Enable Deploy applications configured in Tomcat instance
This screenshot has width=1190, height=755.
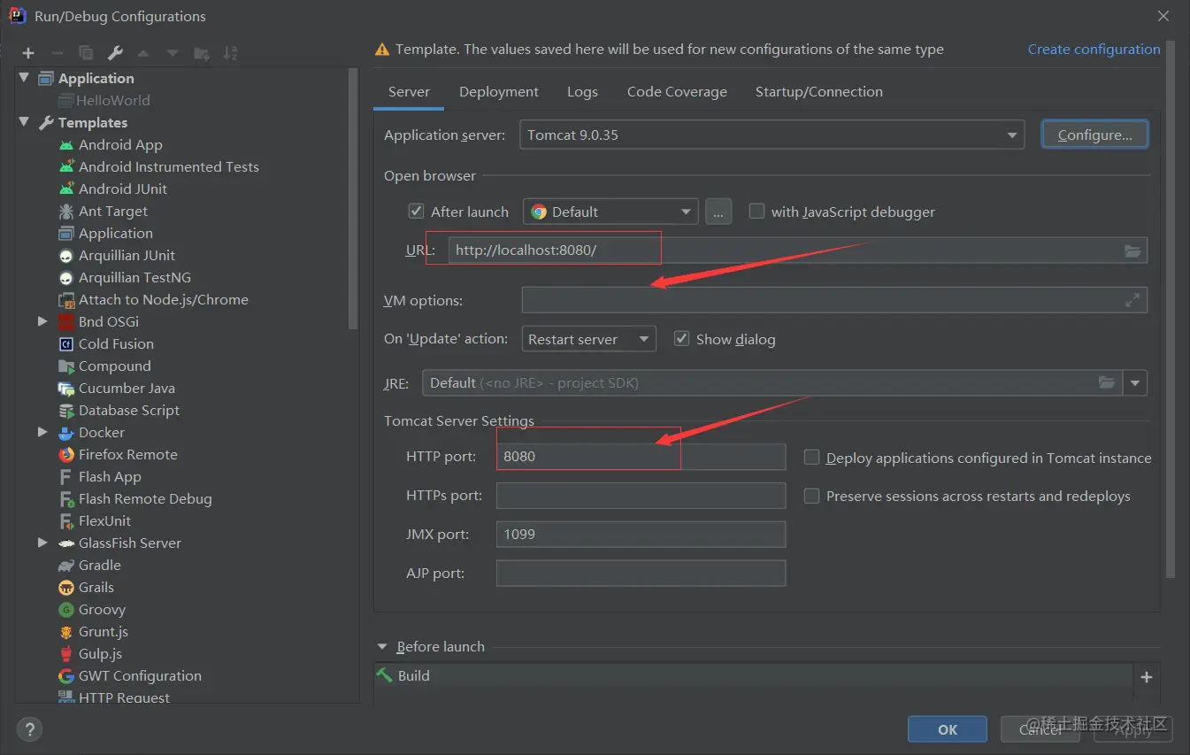pos(811,458)
